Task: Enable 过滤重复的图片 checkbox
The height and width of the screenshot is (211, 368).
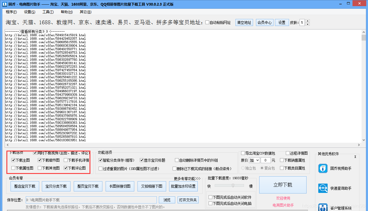Action: (101, 169)
